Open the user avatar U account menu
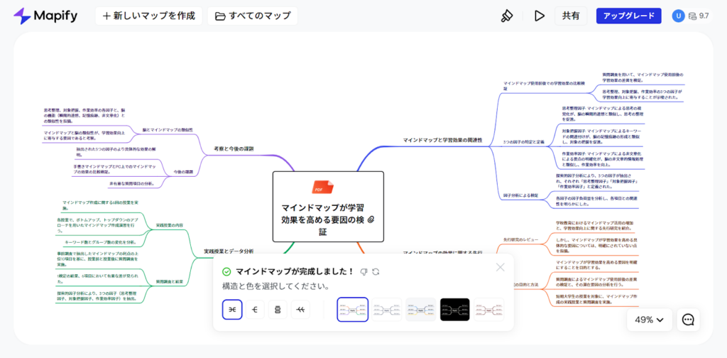The height and width of the screenshot is (358, 727). 678,16
